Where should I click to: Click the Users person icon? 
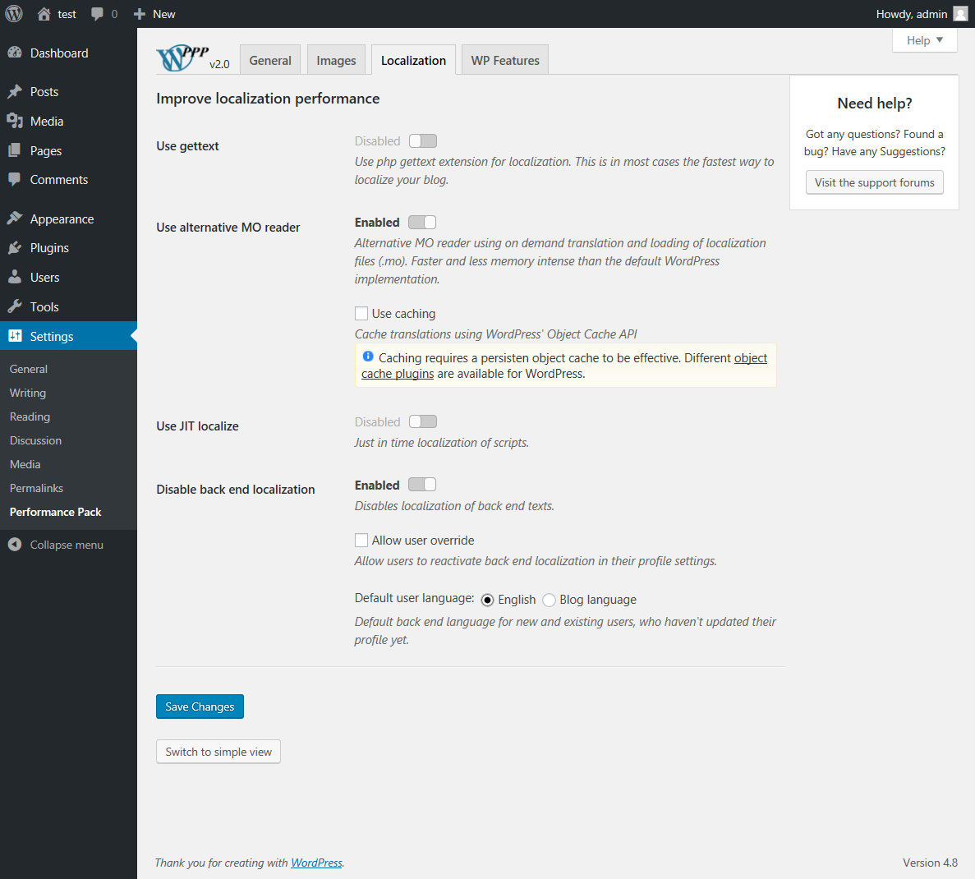15,277
